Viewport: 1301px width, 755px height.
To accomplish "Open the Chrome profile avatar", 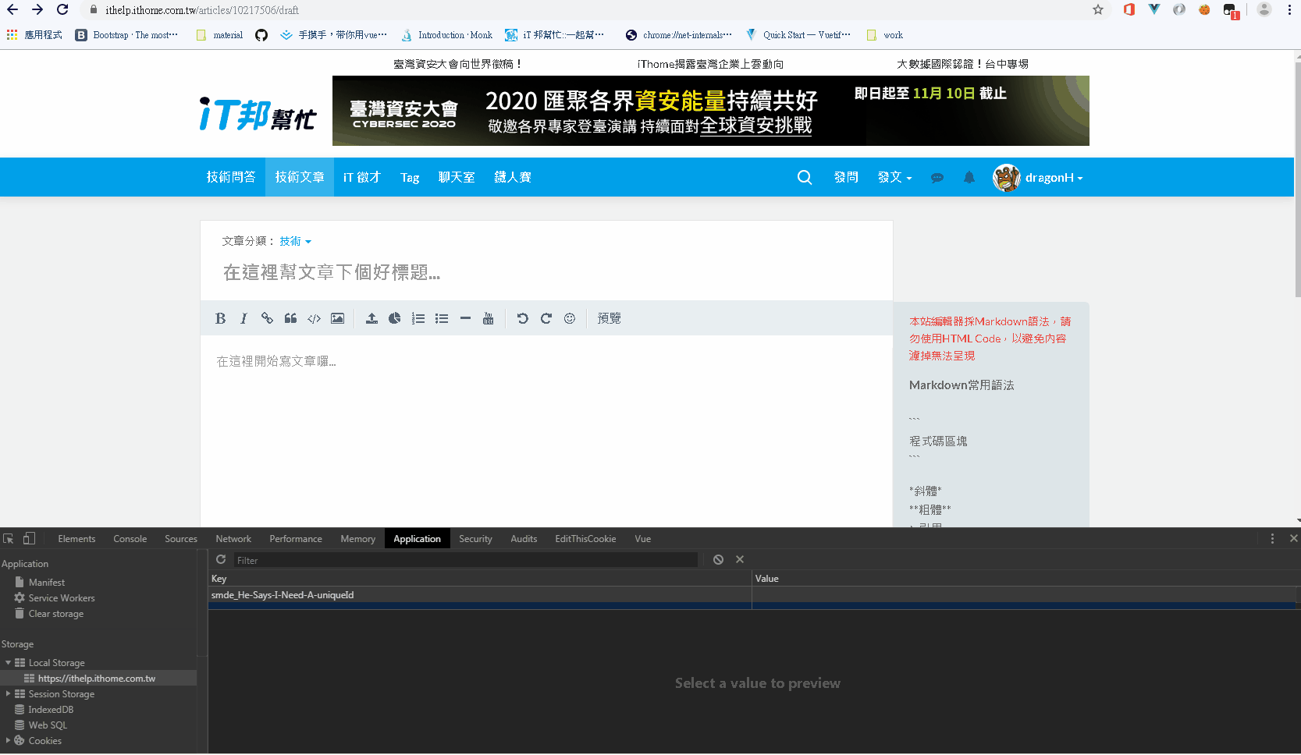I will click(x=1264, y=9).
